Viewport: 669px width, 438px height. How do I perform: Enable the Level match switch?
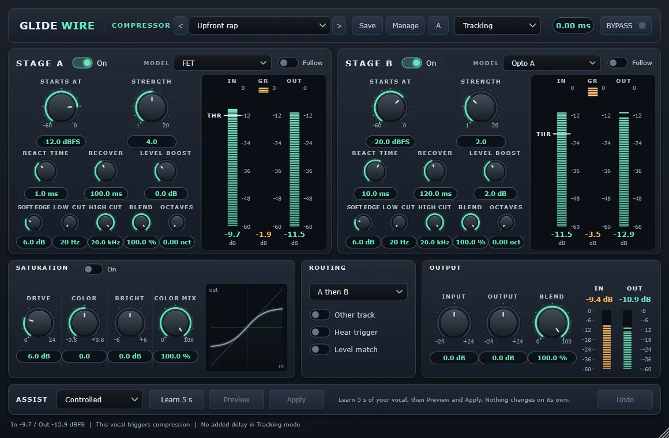(x=320, y=349)
